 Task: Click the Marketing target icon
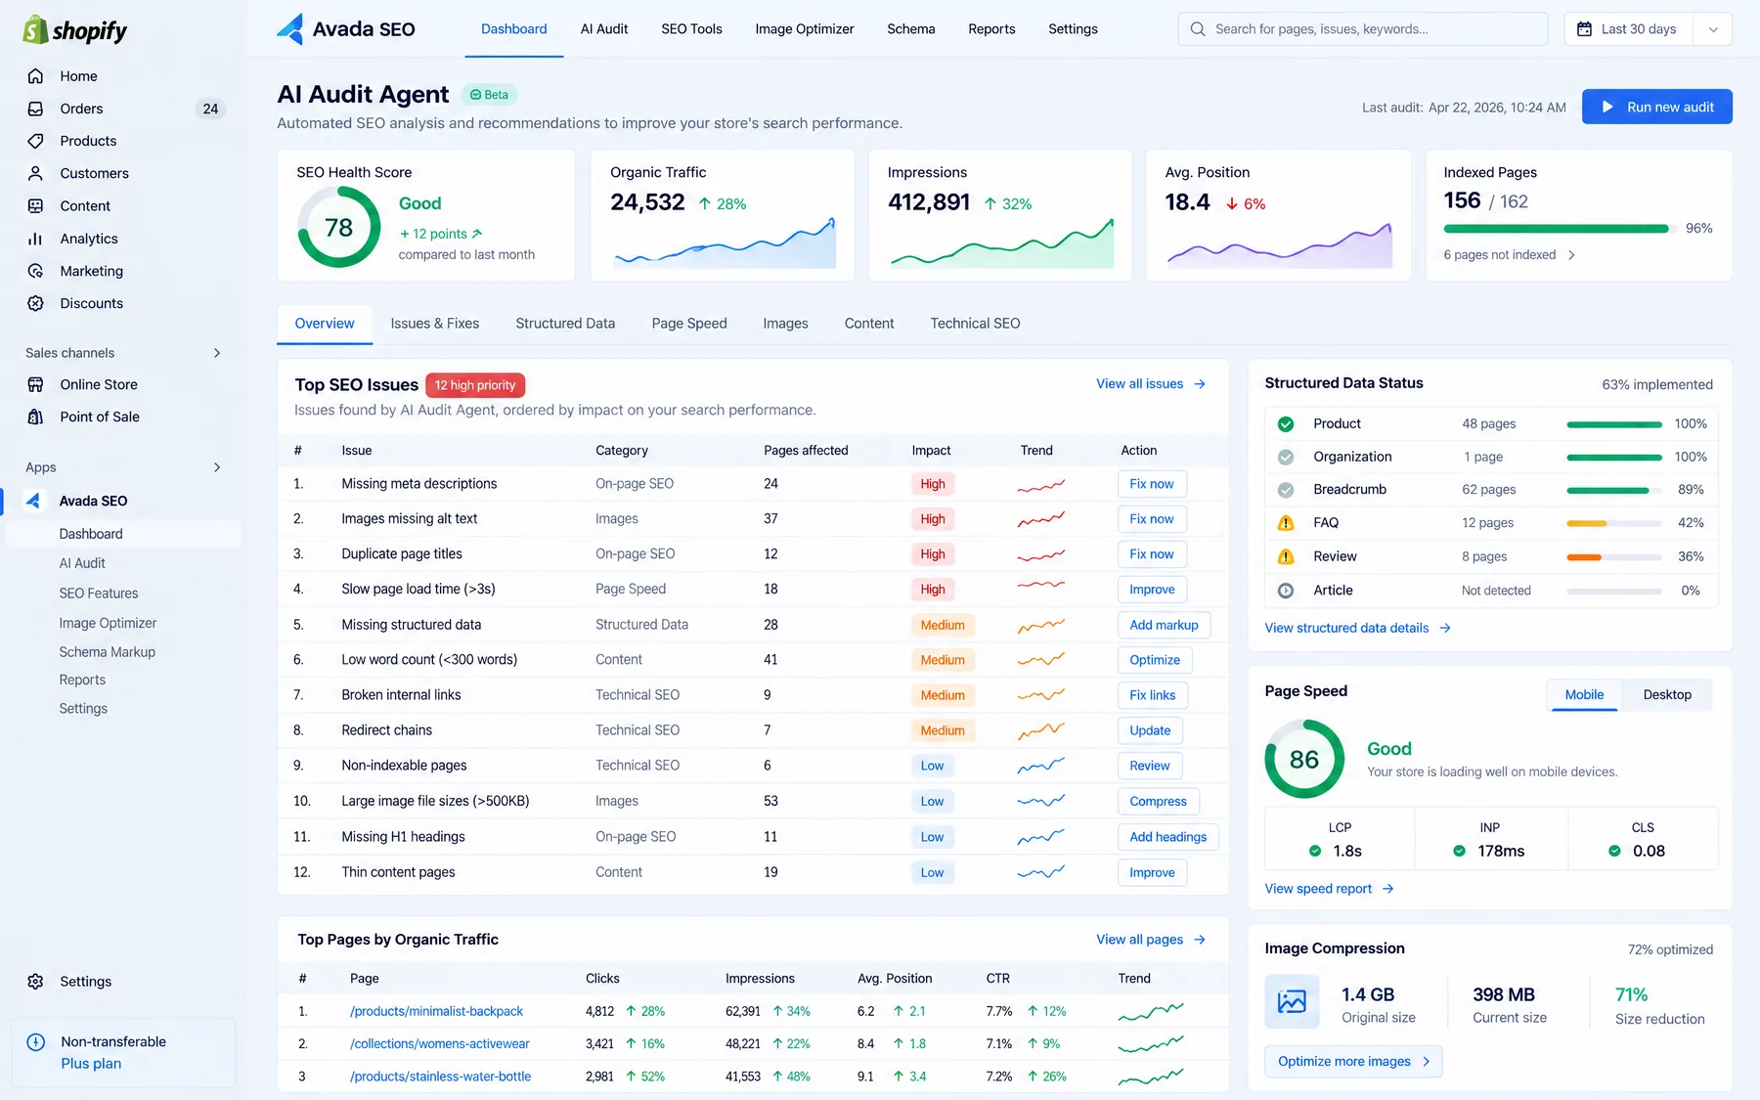click(35, 271)
